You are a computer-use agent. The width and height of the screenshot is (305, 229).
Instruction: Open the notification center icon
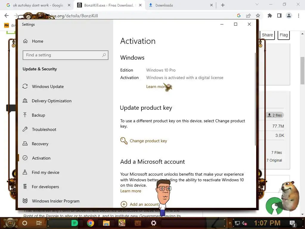click(292, 223)
